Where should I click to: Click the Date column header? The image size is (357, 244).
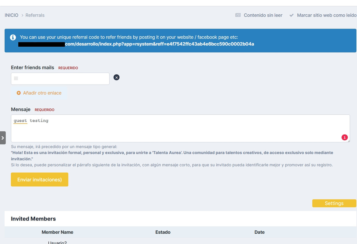(259, 232)
